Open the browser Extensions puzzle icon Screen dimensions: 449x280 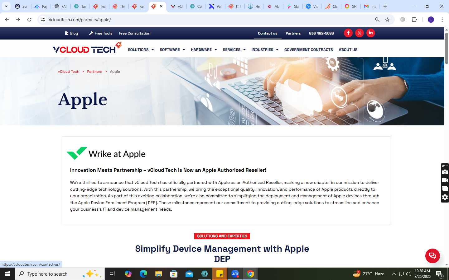414,20
